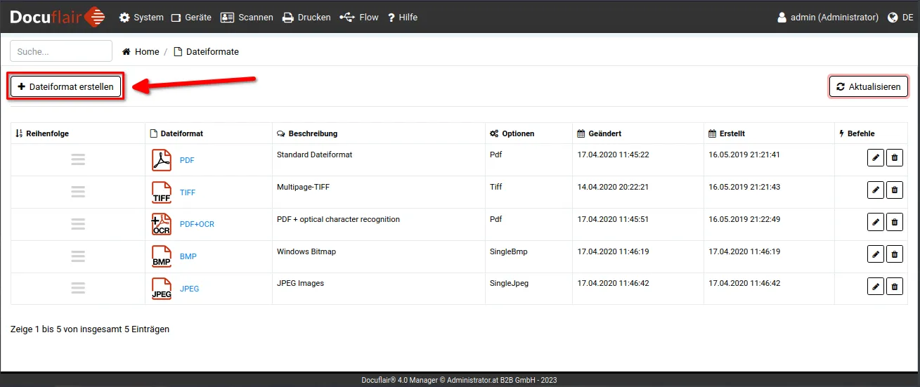Screen dimensions: 920x387
Task: Open the TIFF format link
Action: coord(188,192)
